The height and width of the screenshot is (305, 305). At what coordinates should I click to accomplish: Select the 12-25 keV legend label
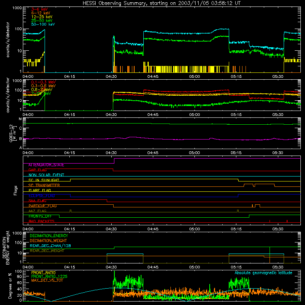click(42, 17)
